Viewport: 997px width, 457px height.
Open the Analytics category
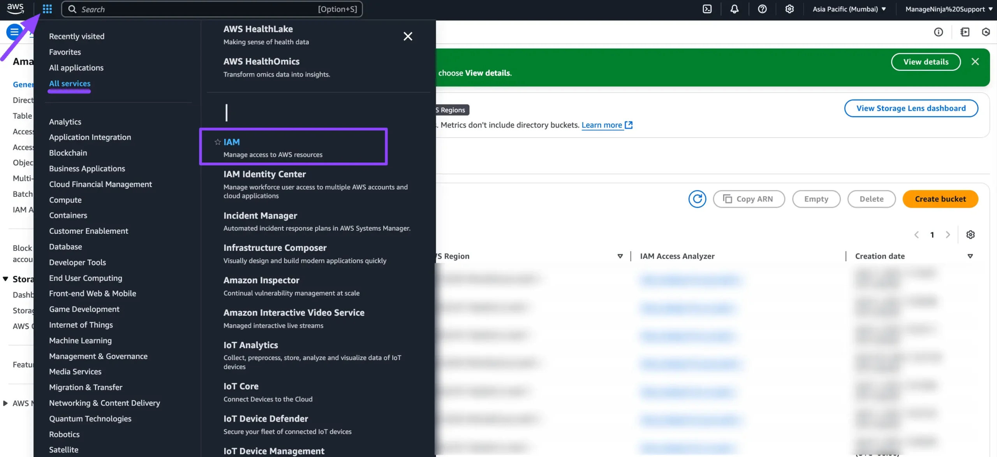click(65, 122)
